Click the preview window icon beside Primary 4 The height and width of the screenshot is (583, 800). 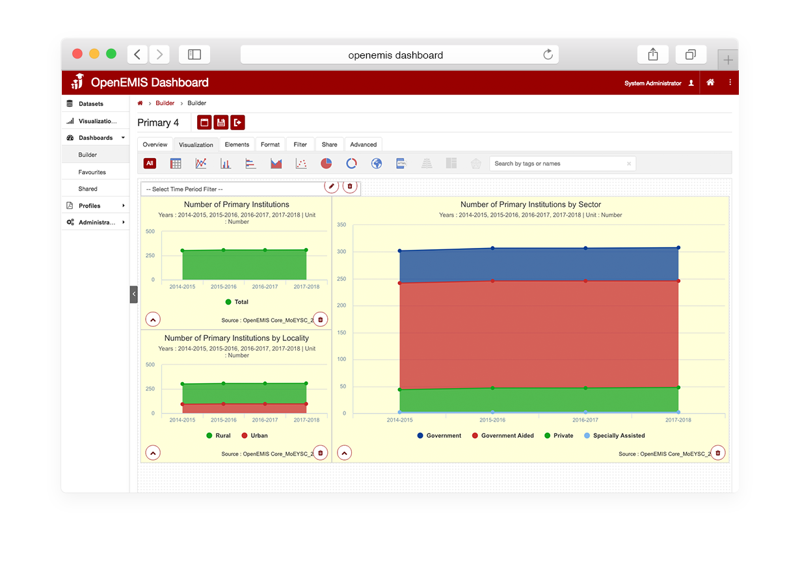click(204, 122)
